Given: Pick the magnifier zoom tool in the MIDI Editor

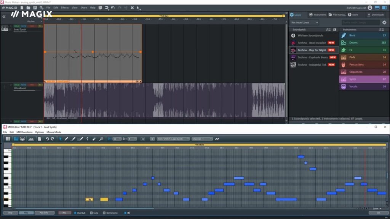Looking at the screenshot, I should [101, 139].
